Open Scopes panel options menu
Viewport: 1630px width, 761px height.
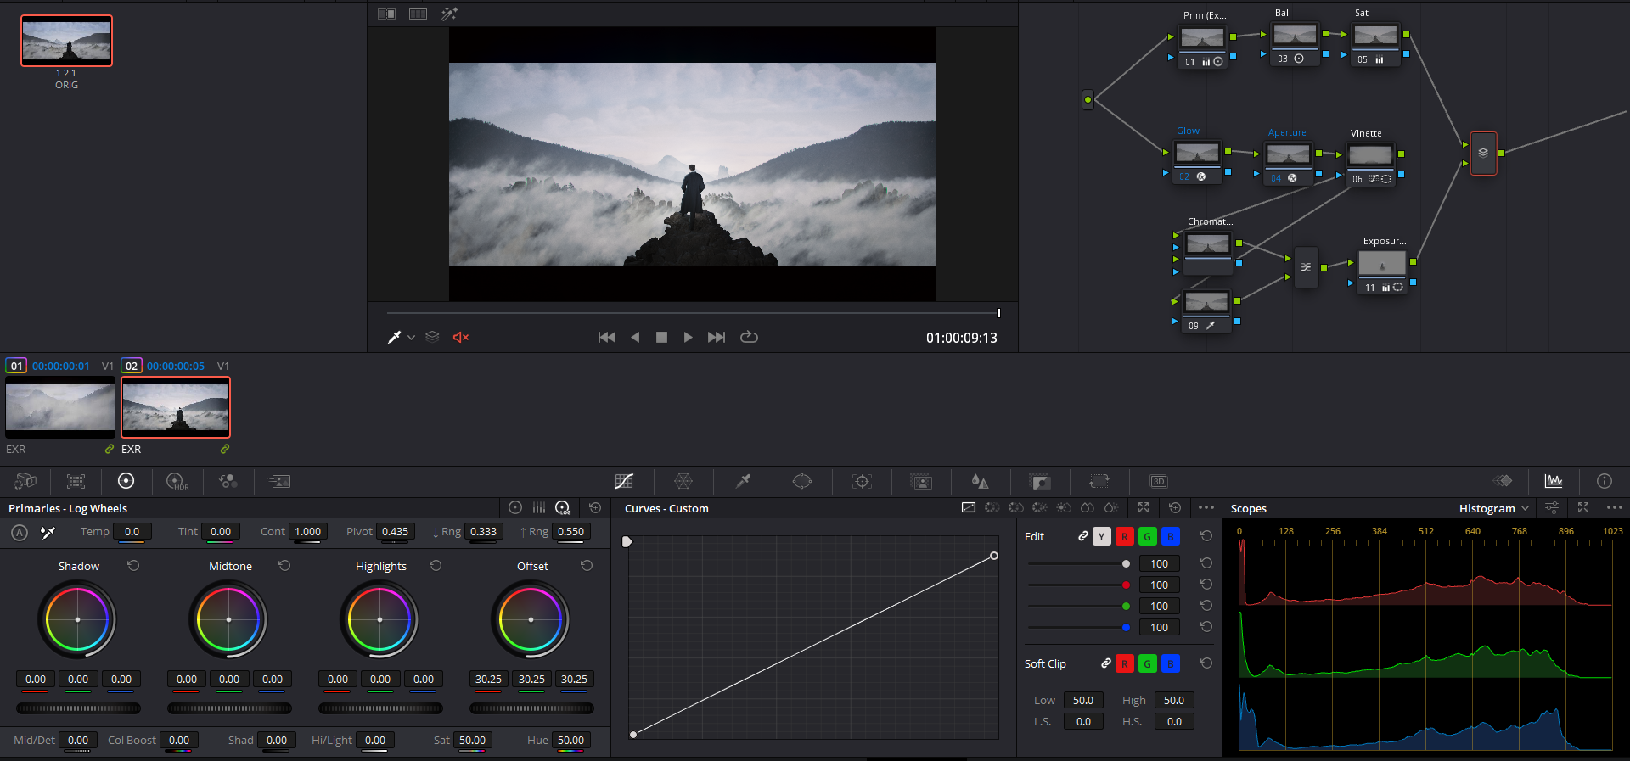pos(1615,507)
